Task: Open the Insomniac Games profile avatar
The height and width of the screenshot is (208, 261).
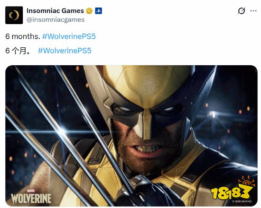Action: pos(14,15)
